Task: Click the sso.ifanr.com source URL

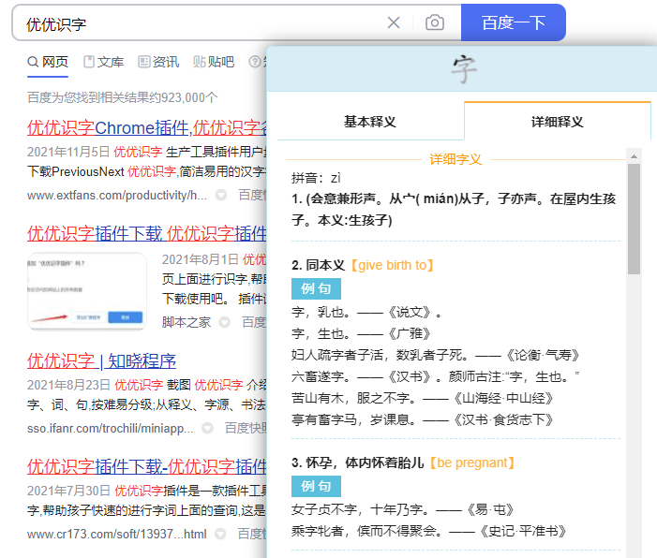Action: [x=111, y=428]
